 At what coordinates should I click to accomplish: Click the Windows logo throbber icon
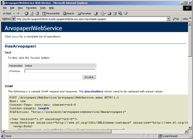pos(188,8)
